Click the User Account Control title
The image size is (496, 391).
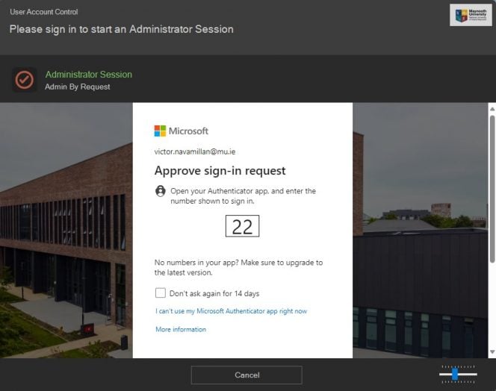pyautogui.click(x=43, y=12)
